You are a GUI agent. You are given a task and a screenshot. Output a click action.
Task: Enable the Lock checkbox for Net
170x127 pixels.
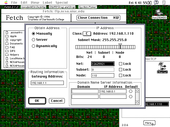click(121, 63)
